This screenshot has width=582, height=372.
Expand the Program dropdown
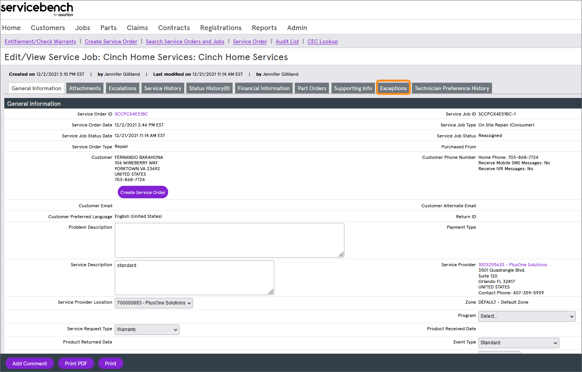[x=527, y=316]
